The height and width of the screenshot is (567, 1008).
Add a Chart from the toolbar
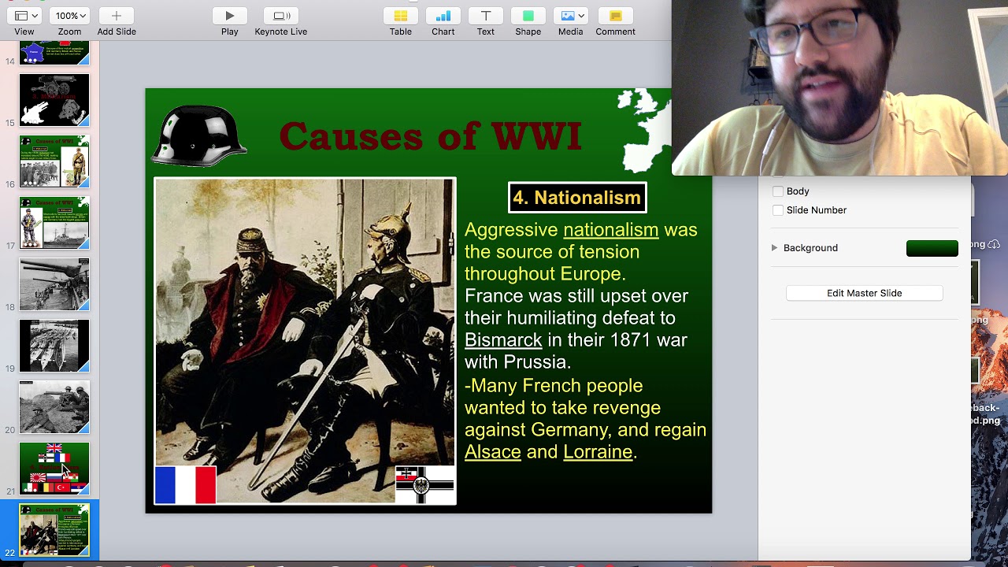[x=443, y=16]
